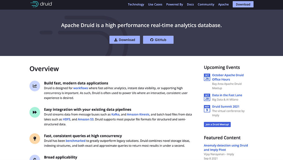This screenshot has height=160, width=283.
Task: Open the Use Cases nav item
Action: point(155,4)
